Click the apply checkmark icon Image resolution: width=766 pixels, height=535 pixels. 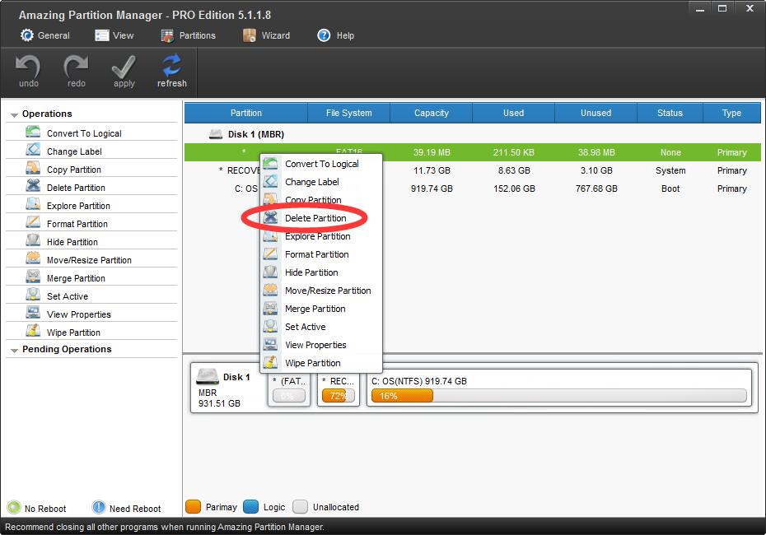tap(124, 67)
